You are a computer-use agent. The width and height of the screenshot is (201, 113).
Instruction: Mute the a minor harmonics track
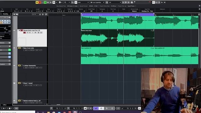click(19, 66)
